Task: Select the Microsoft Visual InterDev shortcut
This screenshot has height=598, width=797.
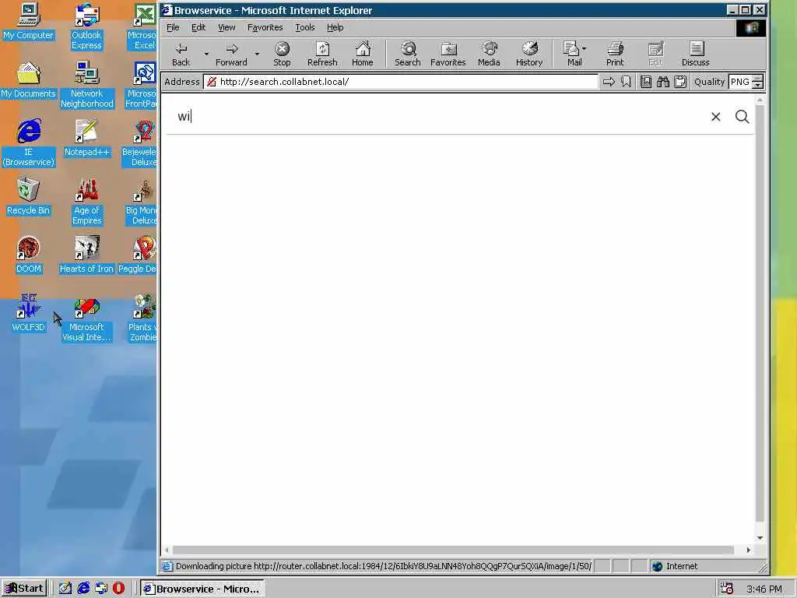Action: 86,318
